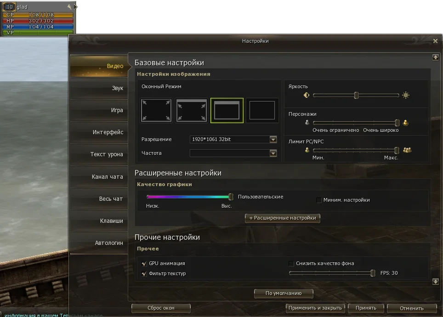Click the Отменить button
This screenshot has width=443, height=317.
coord(412,308)
